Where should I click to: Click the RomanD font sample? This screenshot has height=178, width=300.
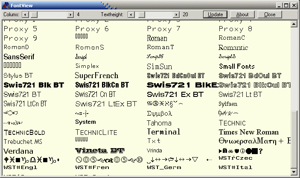tap(17, 47)
